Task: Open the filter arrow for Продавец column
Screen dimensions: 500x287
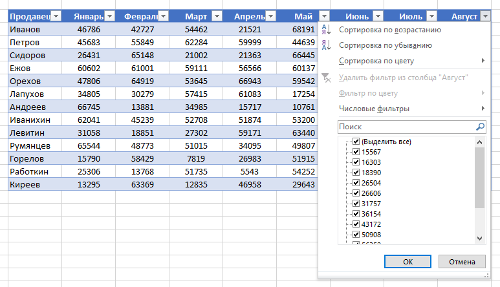Action: click(x=56, y=16)
